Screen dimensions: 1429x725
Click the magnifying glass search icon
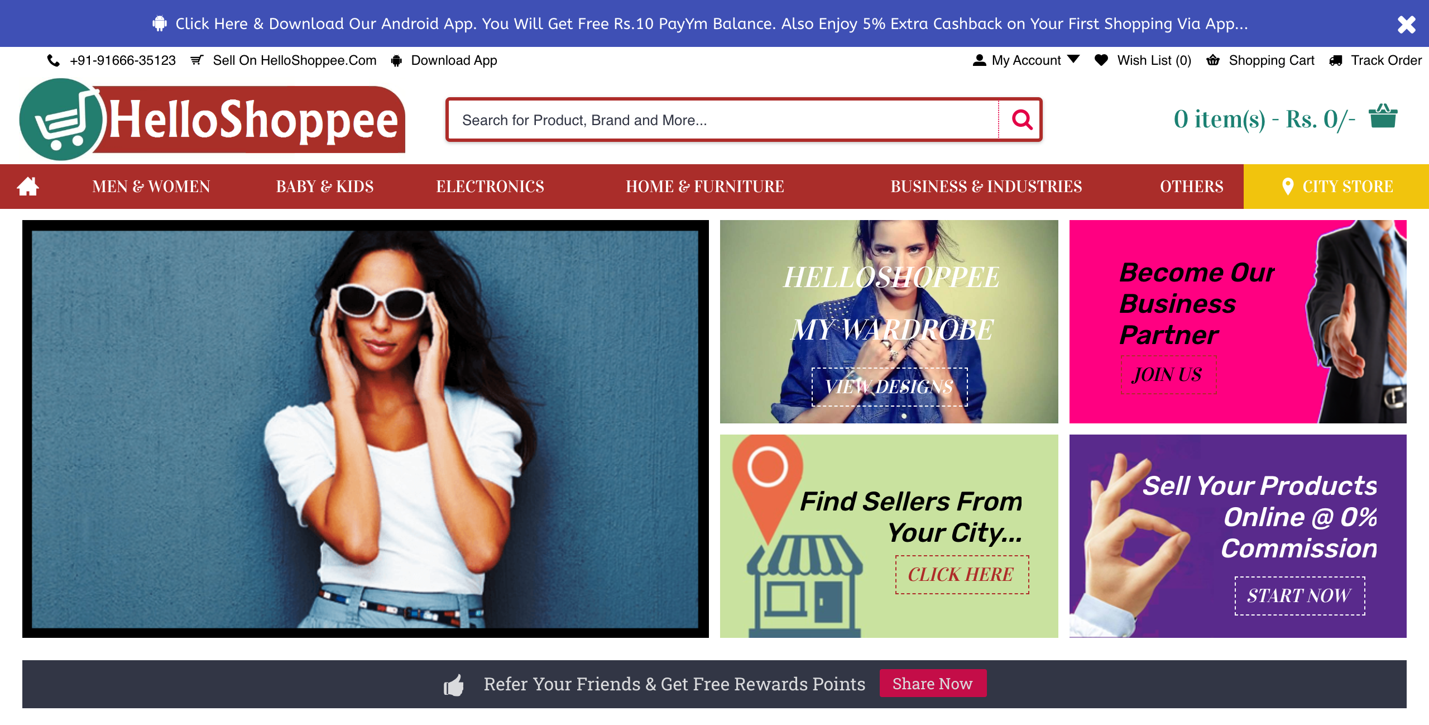(x=1022, y=120)
